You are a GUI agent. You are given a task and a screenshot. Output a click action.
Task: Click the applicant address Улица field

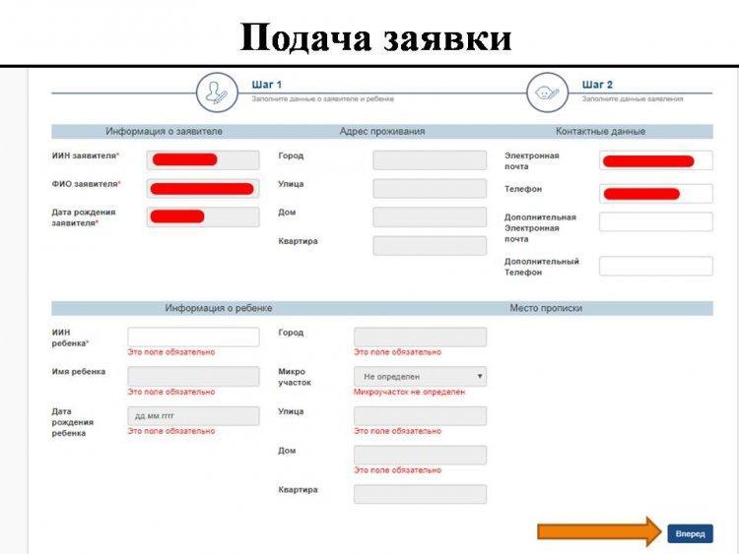(430, 189)
